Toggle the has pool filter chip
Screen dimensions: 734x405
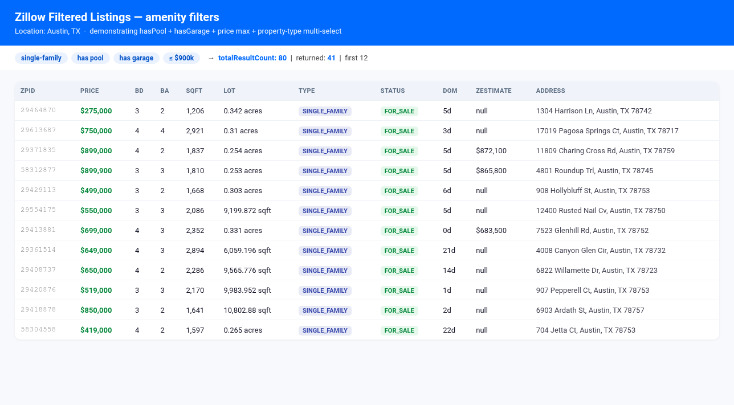[91, 58]
